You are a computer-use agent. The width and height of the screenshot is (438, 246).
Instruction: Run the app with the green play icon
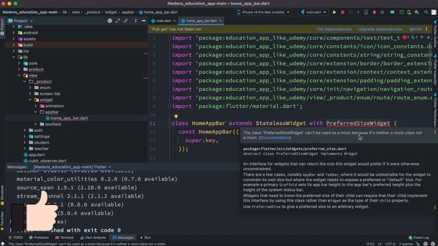pyautogui.click(x=335, y=12)
